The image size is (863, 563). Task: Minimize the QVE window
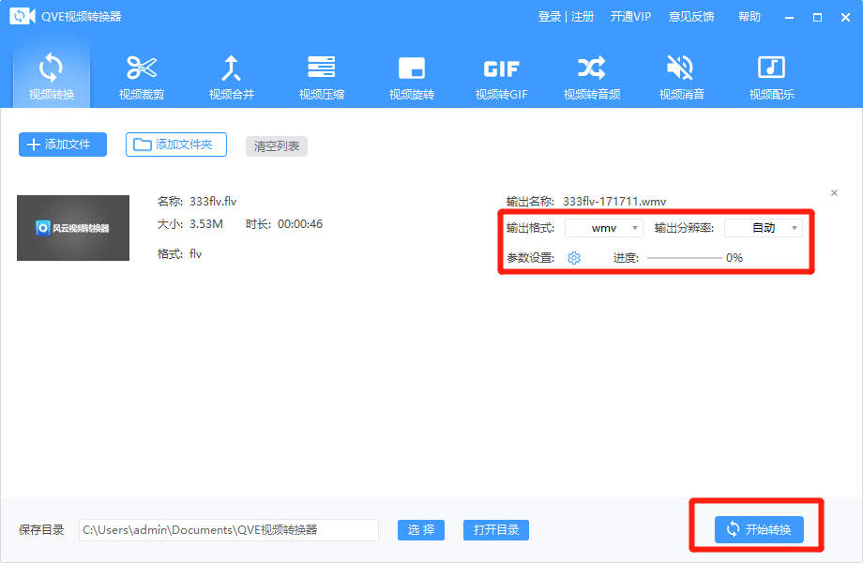coord(789,18)
